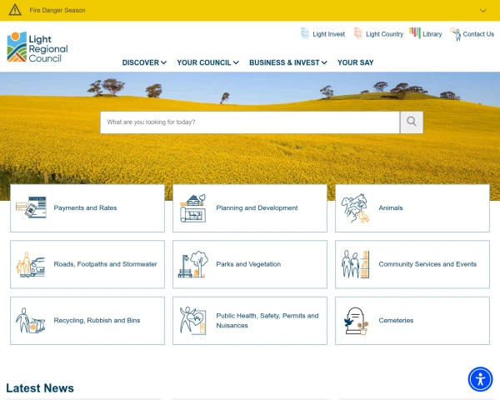Expand the Discover dropdown menu
Image resolution: width=500 pixels, height=400 pixels.
(144, 62)
